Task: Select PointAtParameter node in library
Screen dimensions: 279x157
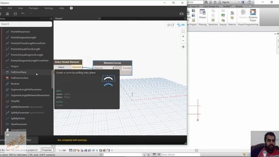Action: 20,32
